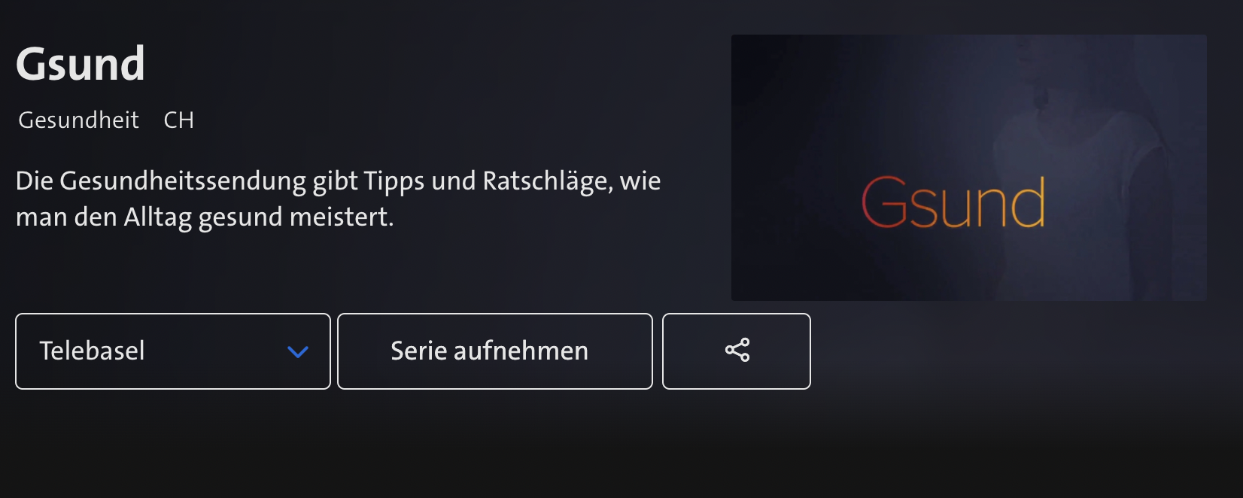Start recording the Gsund series
The image size is (1243, 498).
495,351
